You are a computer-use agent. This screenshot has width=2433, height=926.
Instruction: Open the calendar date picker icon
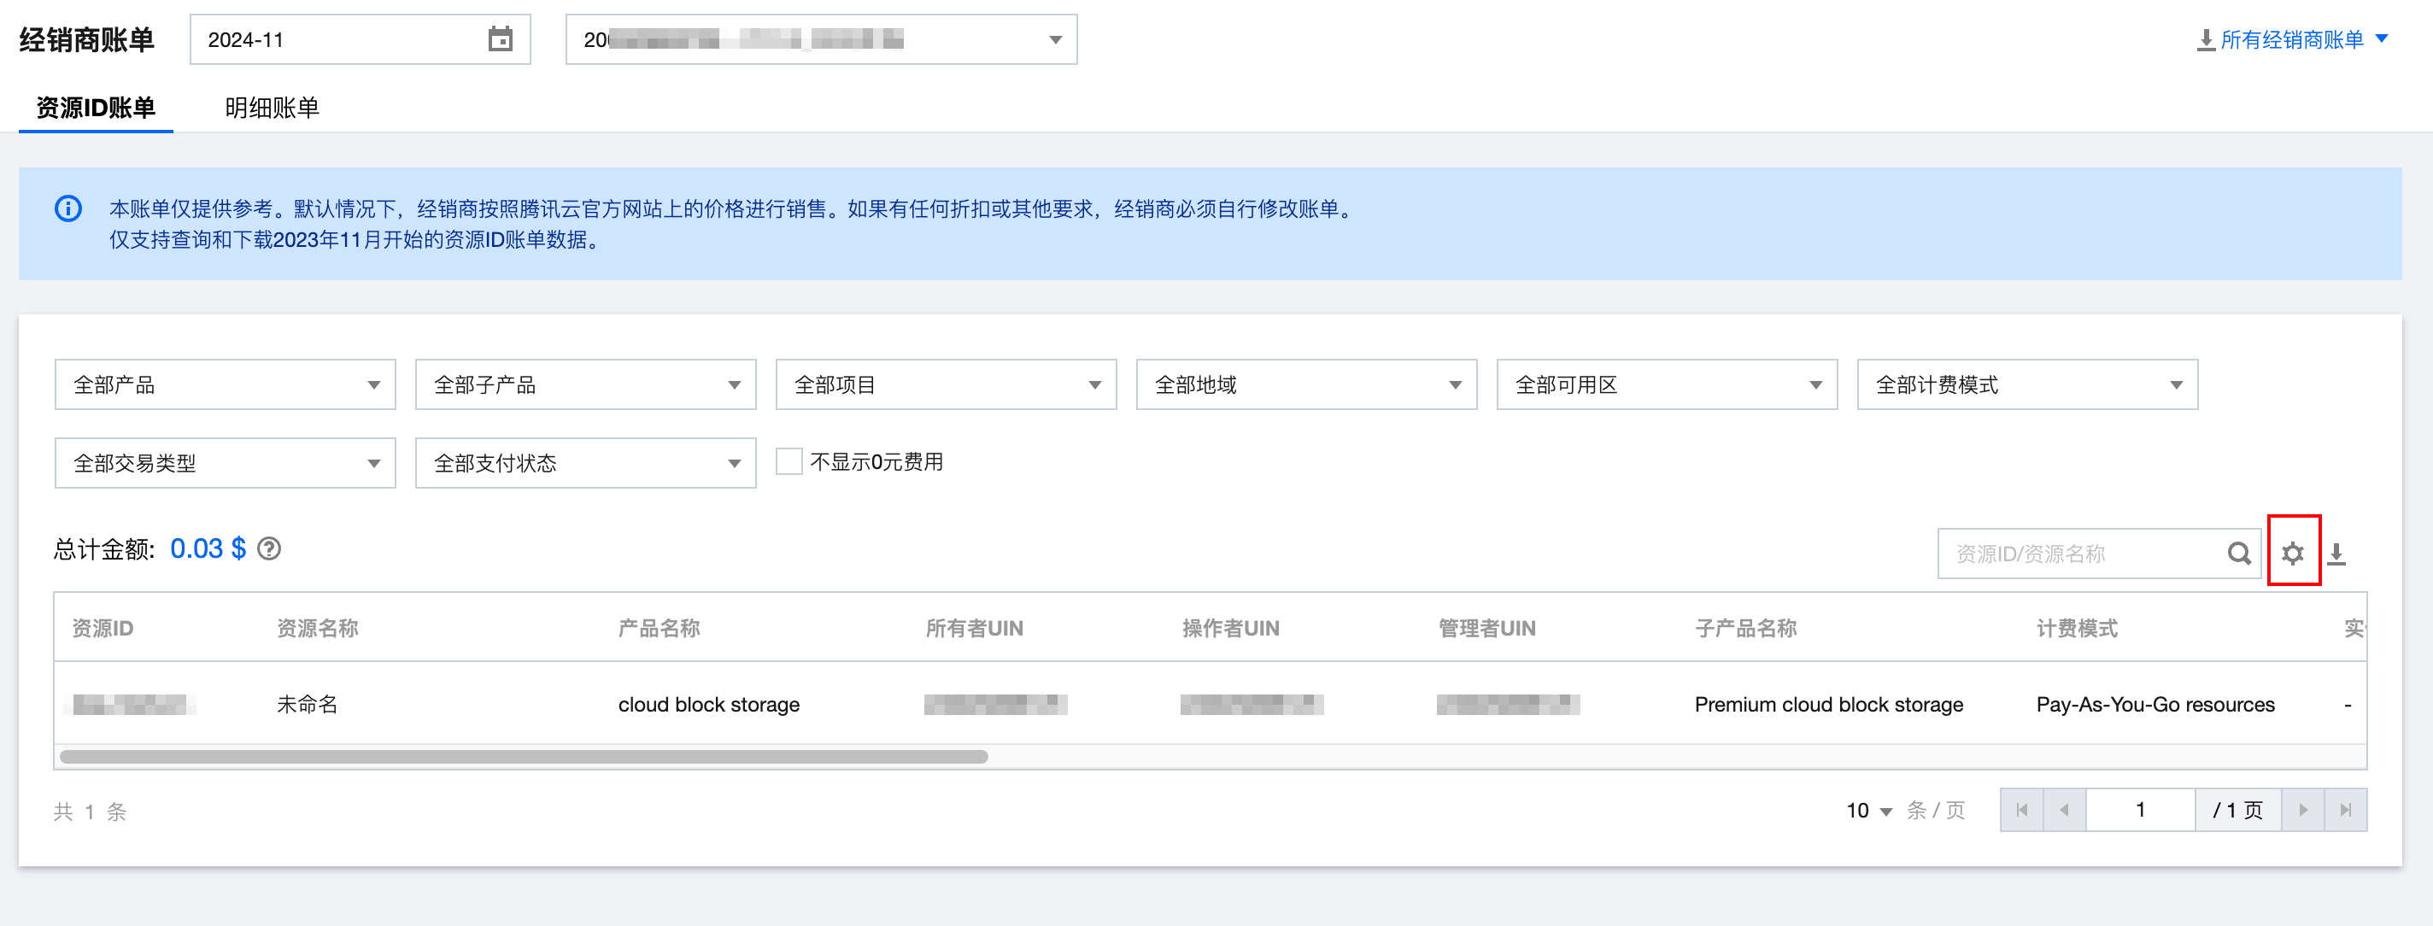click(x=500, y=39)
